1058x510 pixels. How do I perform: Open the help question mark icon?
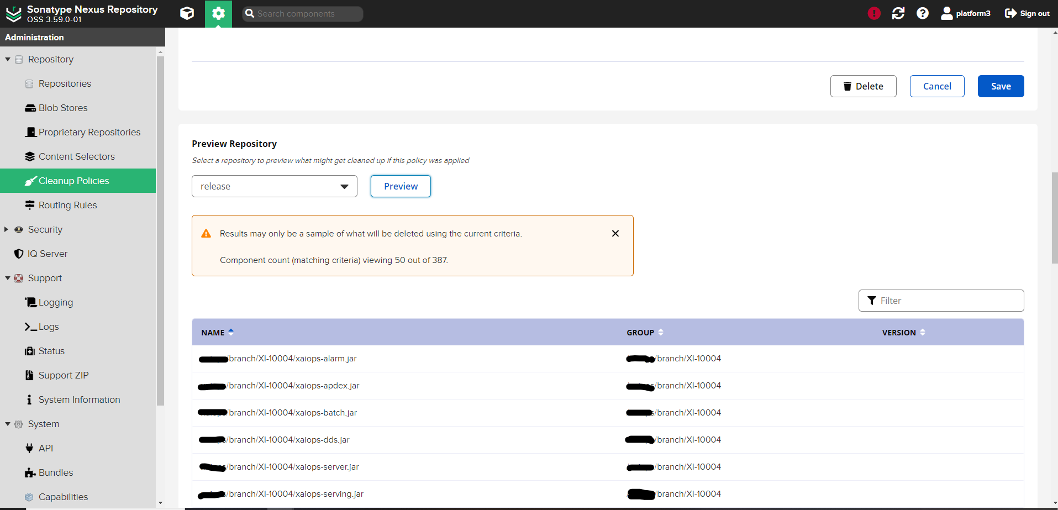923,13
